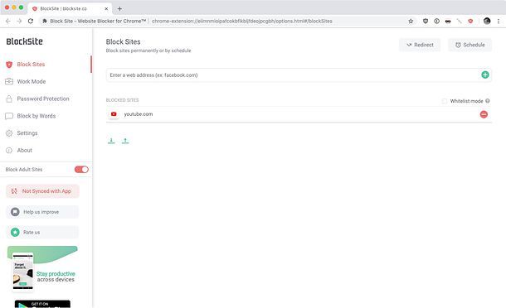Open the Chrome three-dot menu

pyautogui.click(x=499, y=21)
